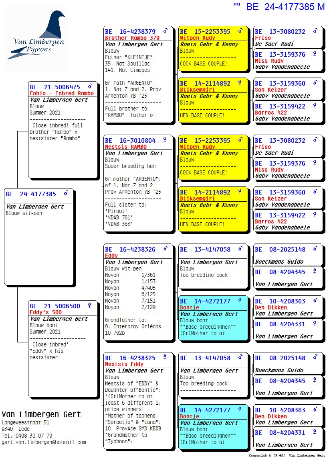Select male symbol on Brother Rambo 379 card
327x471 pixels.
tap(165, 31)
